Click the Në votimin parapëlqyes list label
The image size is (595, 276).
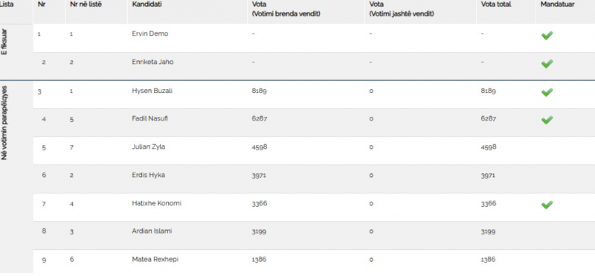tap(4, 124)
